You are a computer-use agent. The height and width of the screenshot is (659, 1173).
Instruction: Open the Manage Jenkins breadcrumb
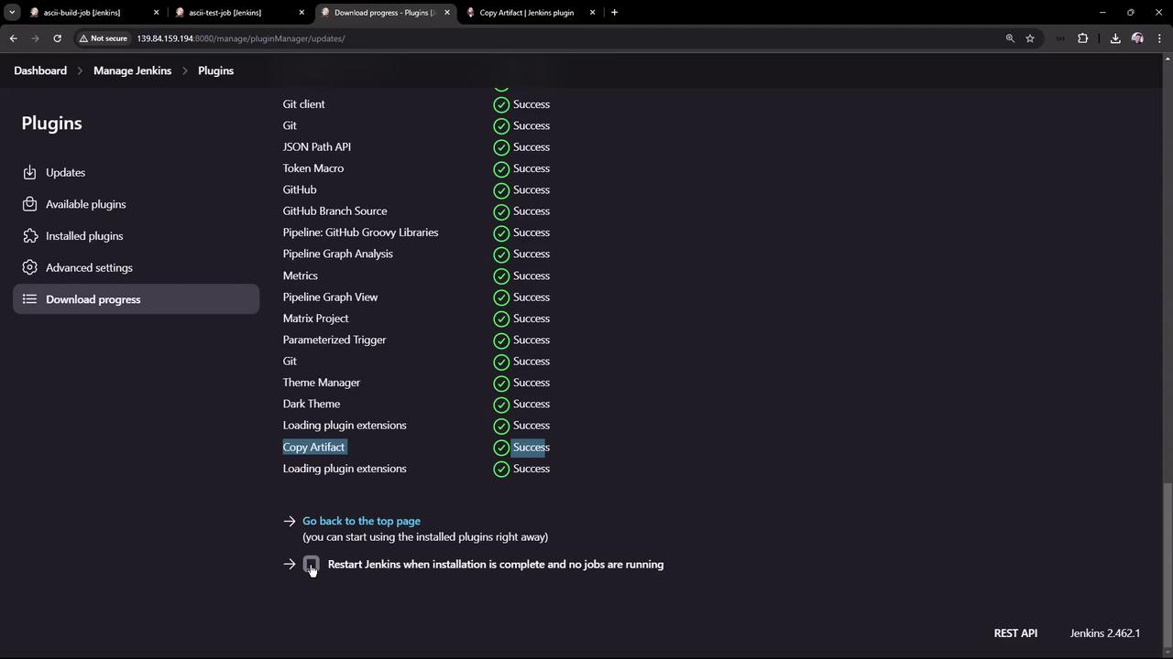point(132,70)
